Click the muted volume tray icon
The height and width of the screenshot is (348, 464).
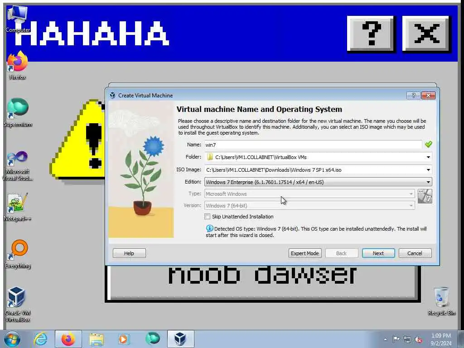(418, 340)
